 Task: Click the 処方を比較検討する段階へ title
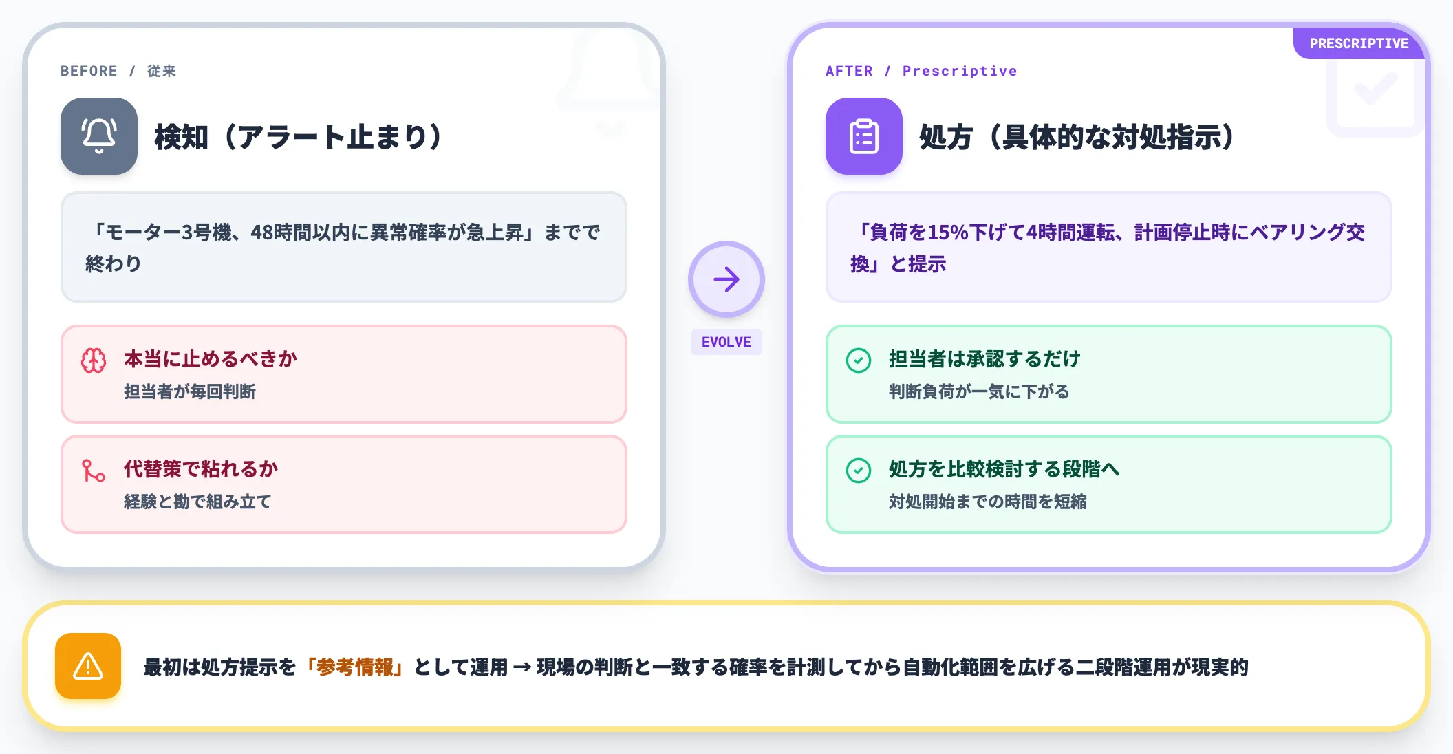click(1004, 469)
